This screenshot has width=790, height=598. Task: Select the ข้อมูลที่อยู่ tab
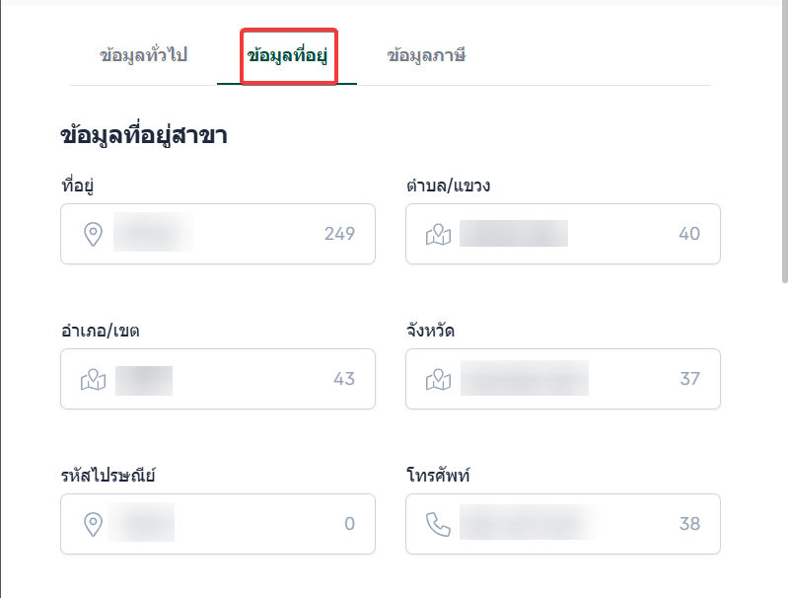(288, 55)
